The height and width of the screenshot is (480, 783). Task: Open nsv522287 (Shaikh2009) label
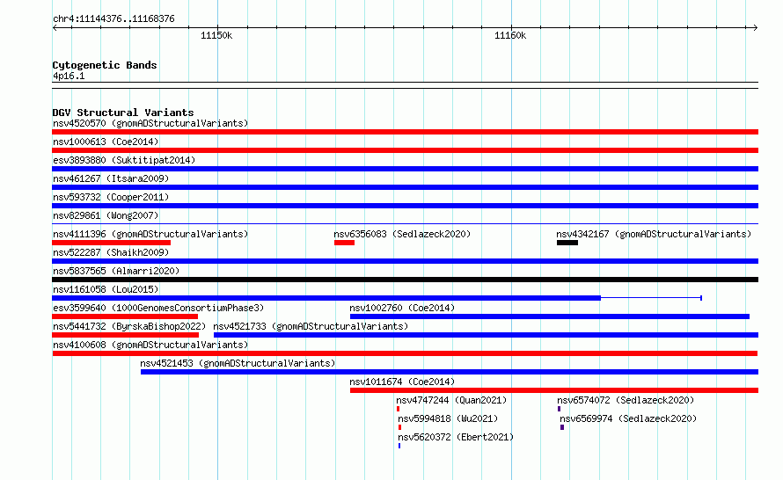[x=111, y=252]
